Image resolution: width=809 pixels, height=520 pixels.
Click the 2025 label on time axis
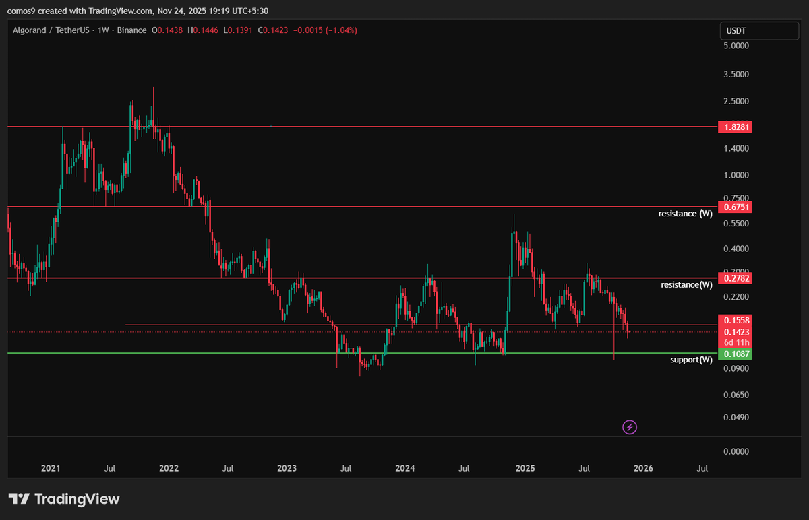tap(525, 467)
